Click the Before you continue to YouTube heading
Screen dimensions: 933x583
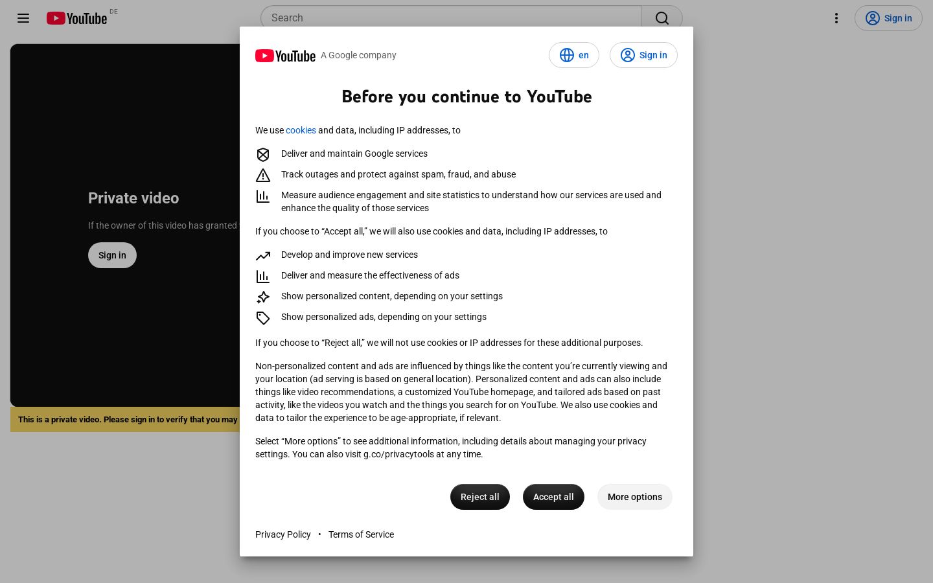tap(466, 97)
